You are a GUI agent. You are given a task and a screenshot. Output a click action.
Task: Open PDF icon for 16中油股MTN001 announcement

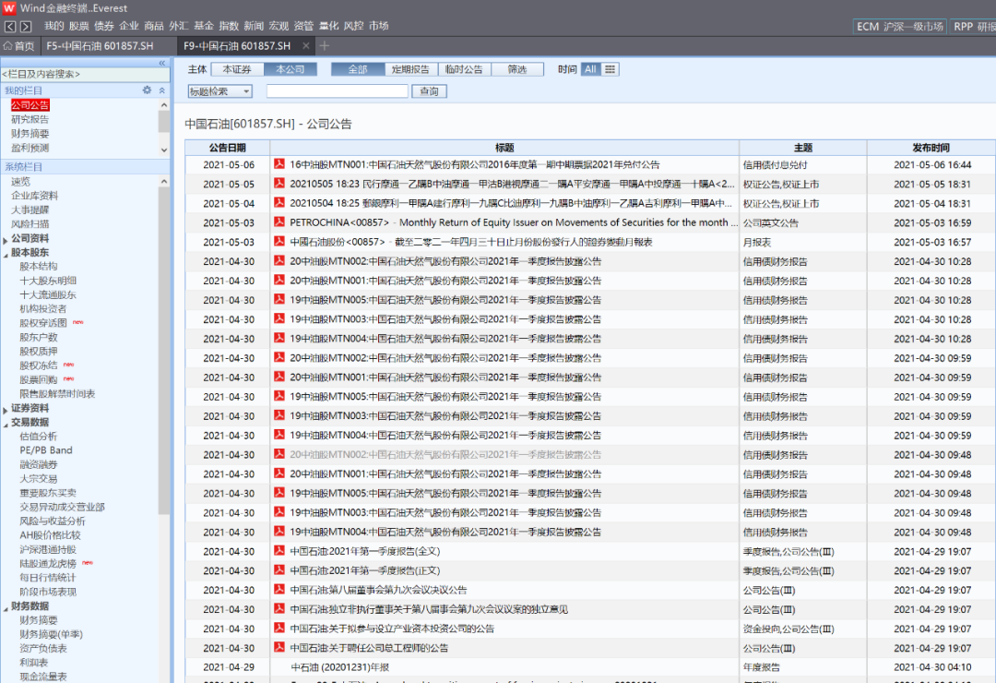click(x=279, y=164)
